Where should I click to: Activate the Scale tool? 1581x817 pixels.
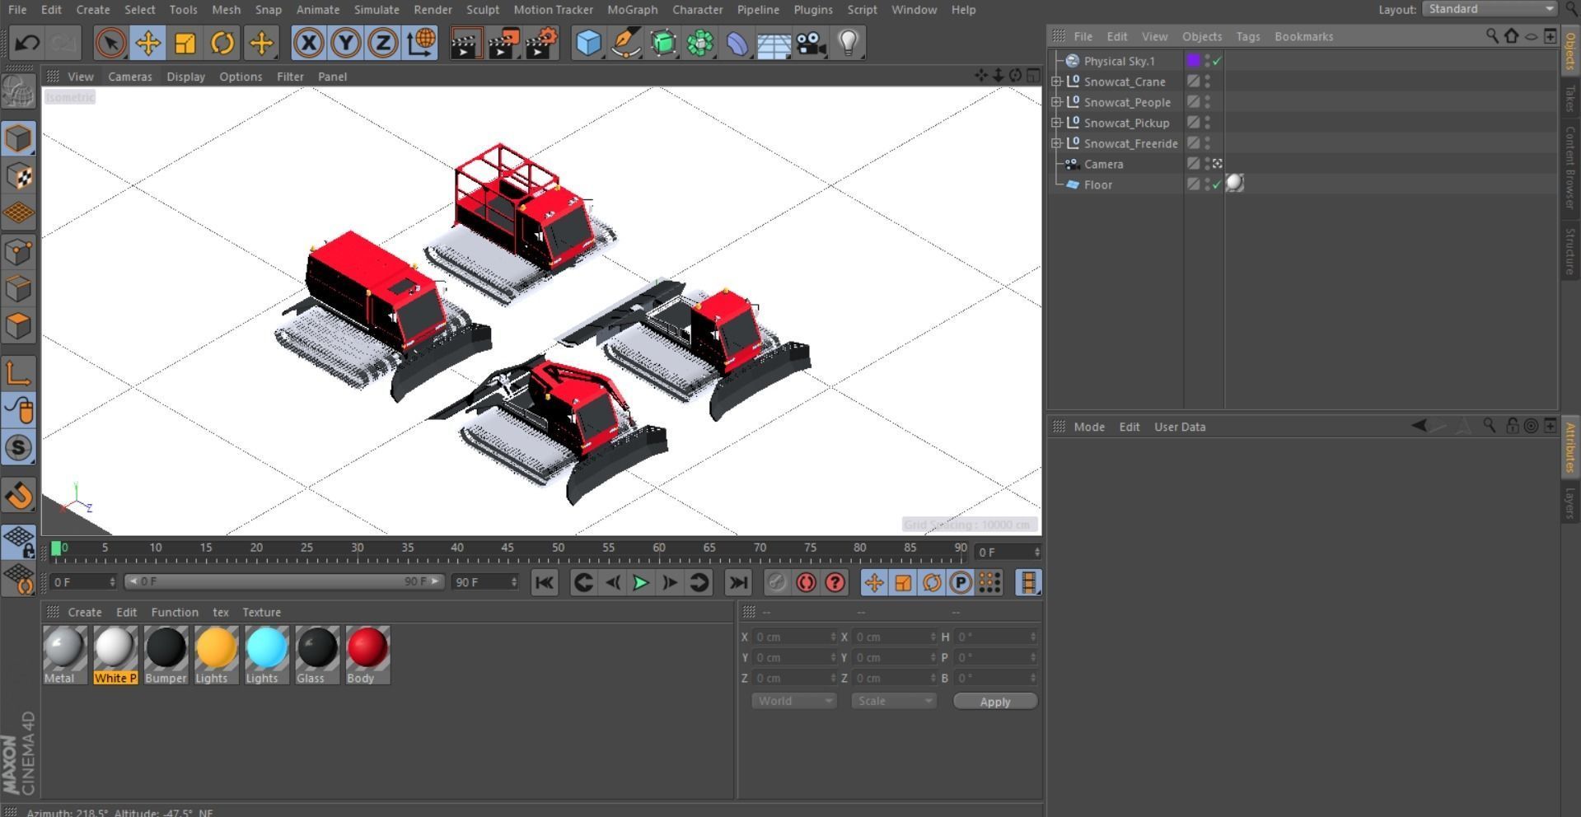pyautogui.click(x=185, y=43)
